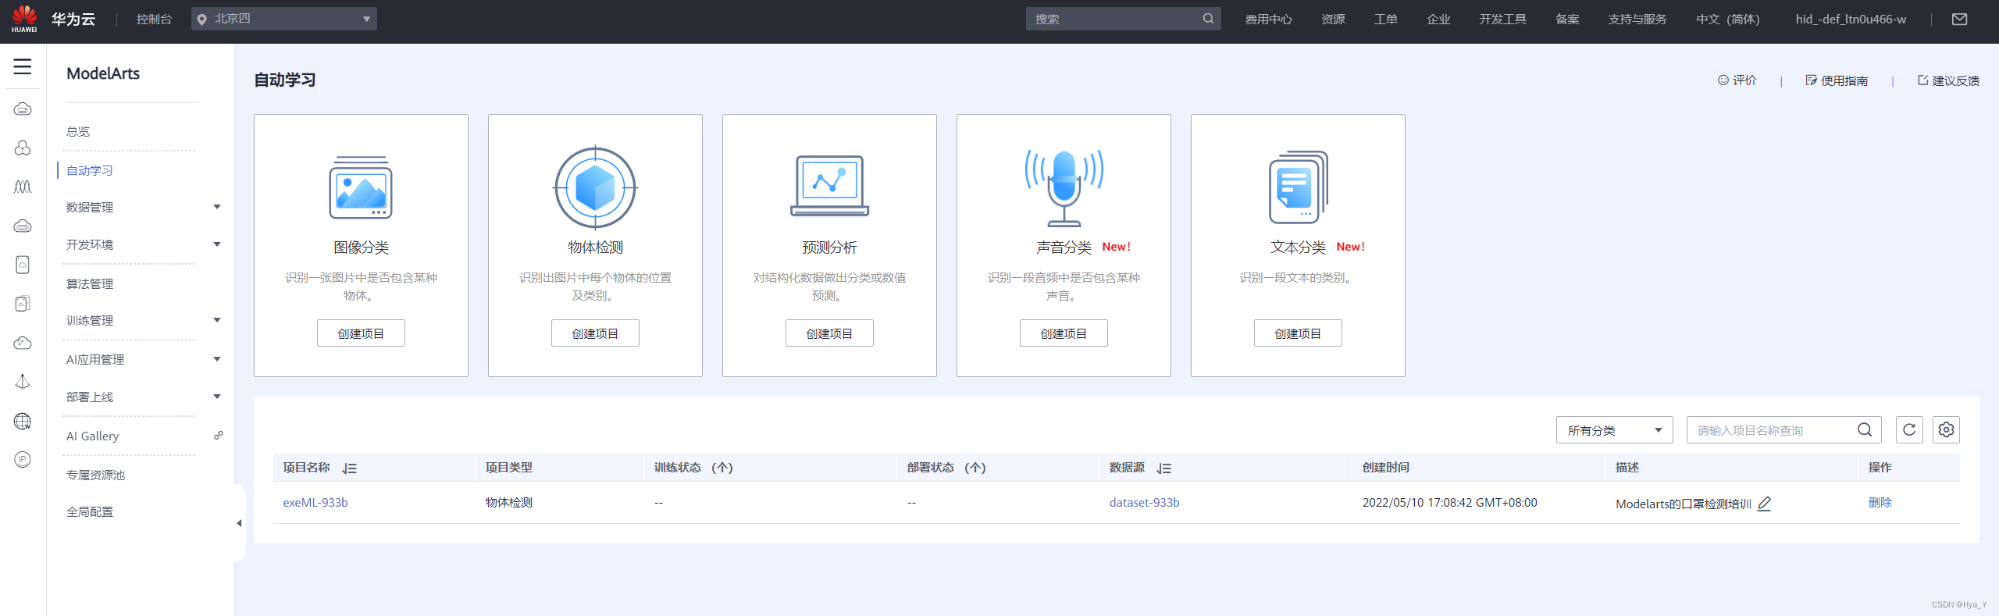Create an 物体检测 project
The width and height of the screenshot is (1999, 616).
595,333
